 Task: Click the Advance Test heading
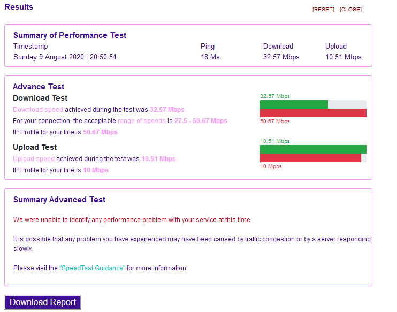click(x=39, y=87)
